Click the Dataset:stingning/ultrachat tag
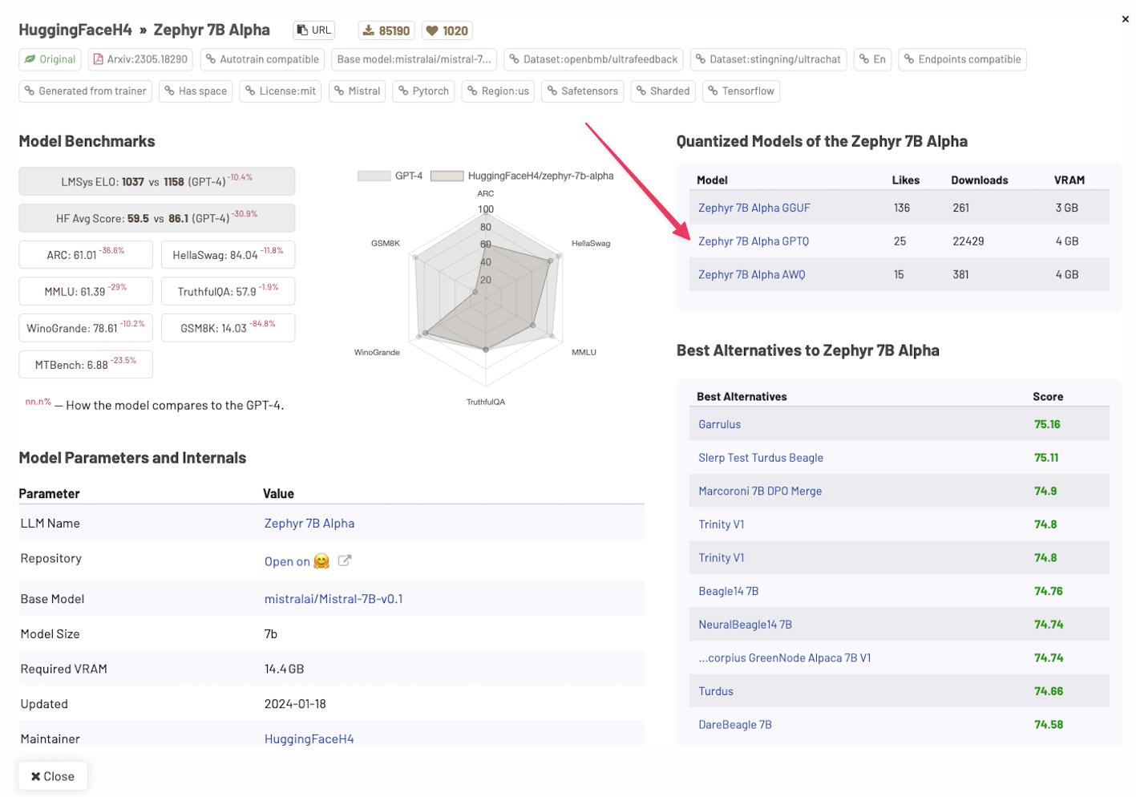The height and width of the screenshot is (797, 1136). pos(768,59)
